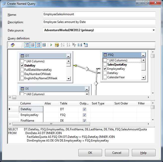This screenshot has width=163, height=162.
Task: Click the Help button
Action: pos(144,153)
